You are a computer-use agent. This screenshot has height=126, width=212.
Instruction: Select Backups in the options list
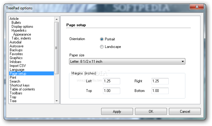pos(16,50)
